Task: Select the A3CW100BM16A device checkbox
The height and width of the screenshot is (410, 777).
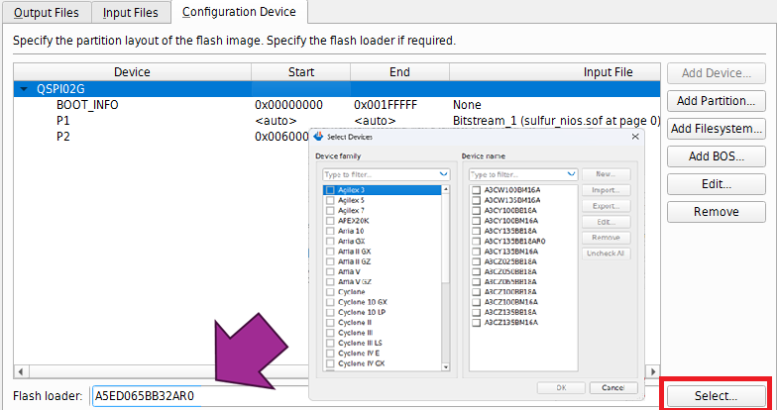Action: coord(477,189)
